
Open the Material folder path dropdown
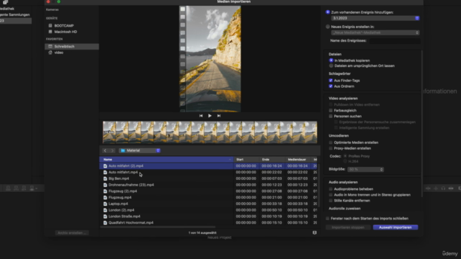click(x=140, y=150)
